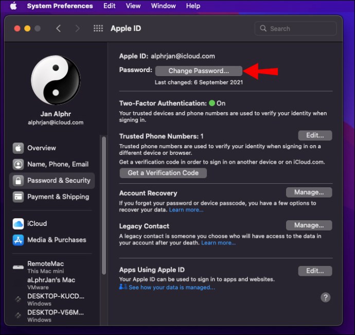Viewport: 355px width, 335px height.
Task: Edit the Trusted Phone Numbers
Action: [x=315, y=136]
